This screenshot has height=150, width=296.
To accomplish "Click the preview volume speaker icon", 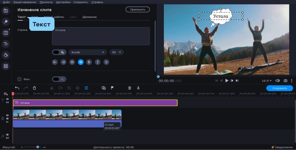I will 277,81.
